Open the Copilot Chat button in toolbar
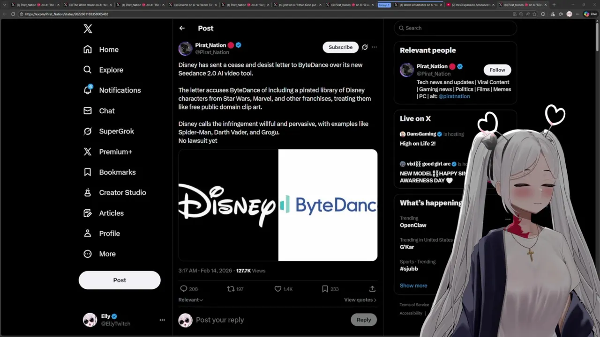 coord(590,14)
